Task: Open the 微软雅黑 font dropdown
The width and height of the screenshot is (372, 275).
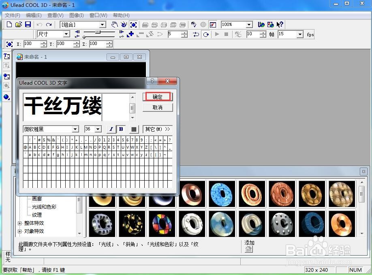Action: pos(75,129)
